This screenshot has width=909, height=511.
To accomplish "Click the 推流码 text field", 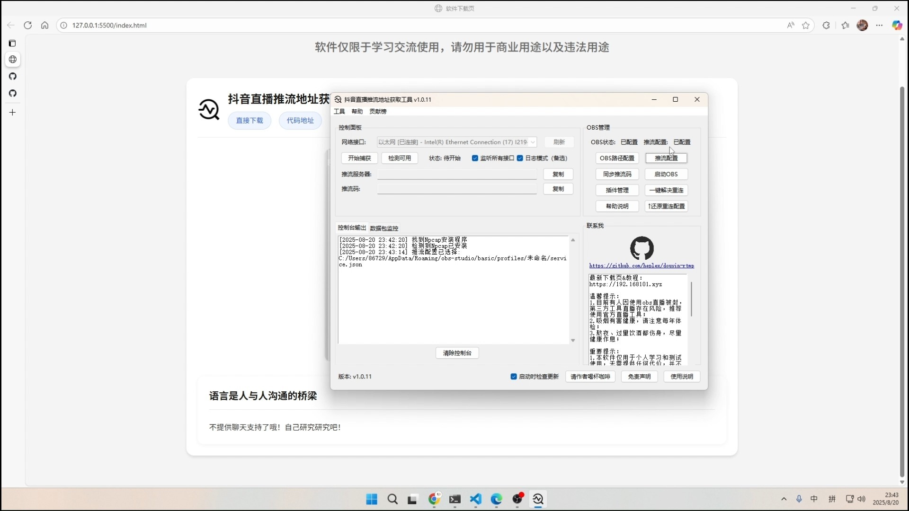I will click(457, 189).
